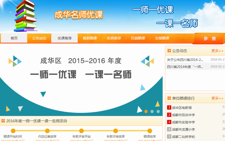Click the grid icon beside 公告动态 heading
The height and width of the screenshot is (141, 225).
click(169, 51)
